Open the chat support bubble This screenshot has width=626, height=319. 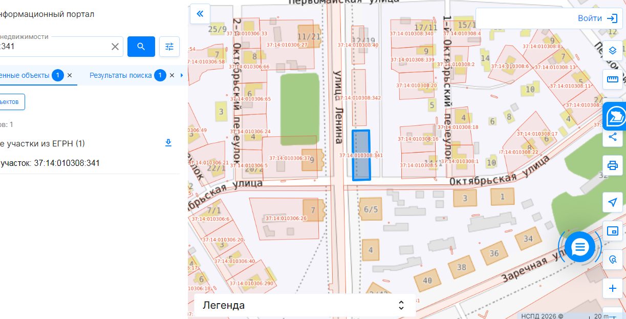579,247
